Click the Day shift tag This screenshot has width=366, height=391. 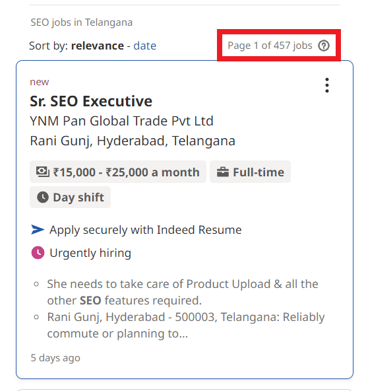coord(70,197)
